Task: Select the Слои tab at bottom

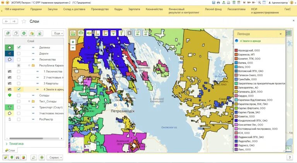Action: coord(10,150)
